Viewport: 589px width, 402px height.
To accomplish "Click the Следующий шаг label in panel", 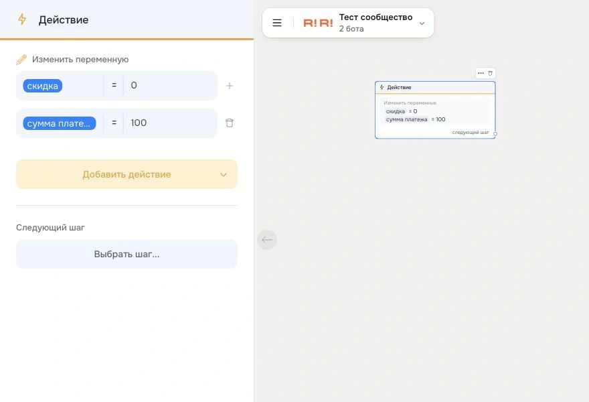I will (50, 228).
